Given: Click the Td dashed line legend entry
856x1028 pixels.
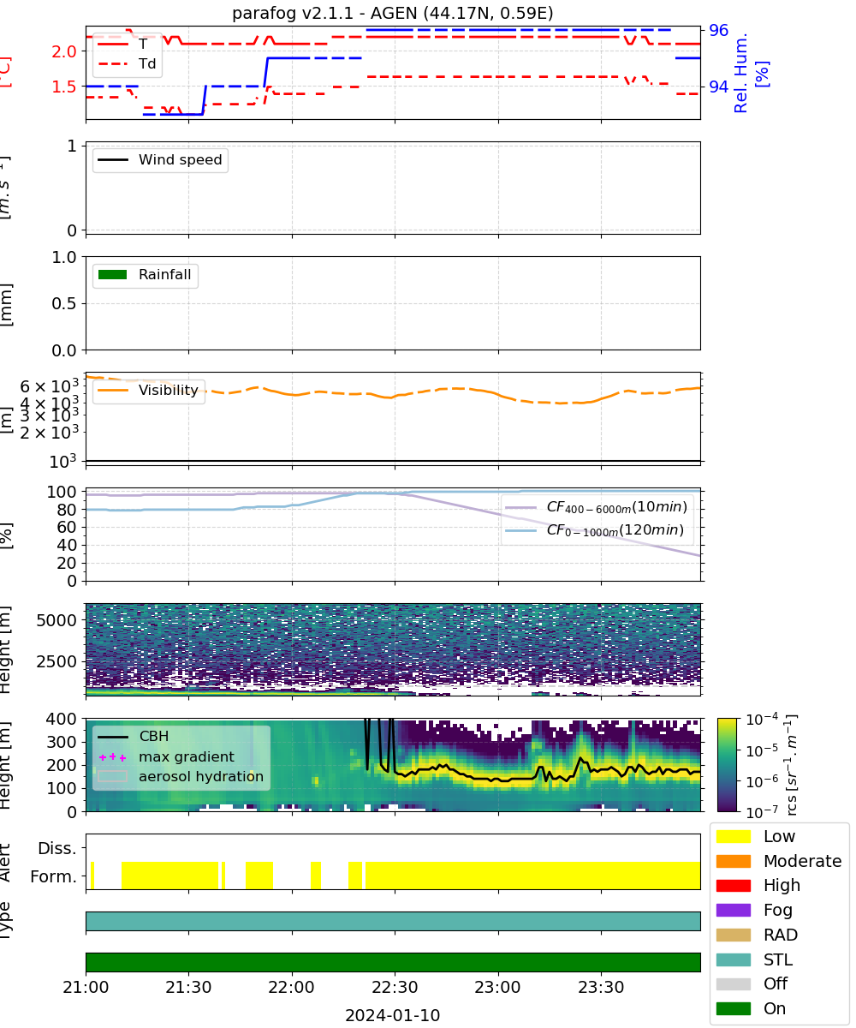Looking at the screenshot, I should (128, 63).
